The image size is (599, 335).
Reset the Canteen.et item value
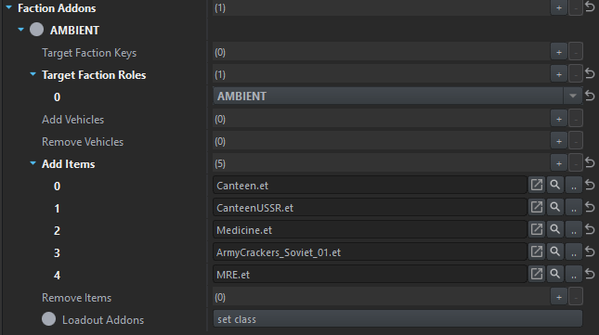tap(590, 185)
